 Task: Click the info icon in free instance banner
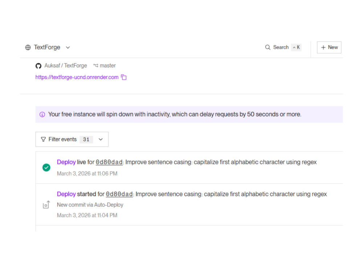point(42,115)
